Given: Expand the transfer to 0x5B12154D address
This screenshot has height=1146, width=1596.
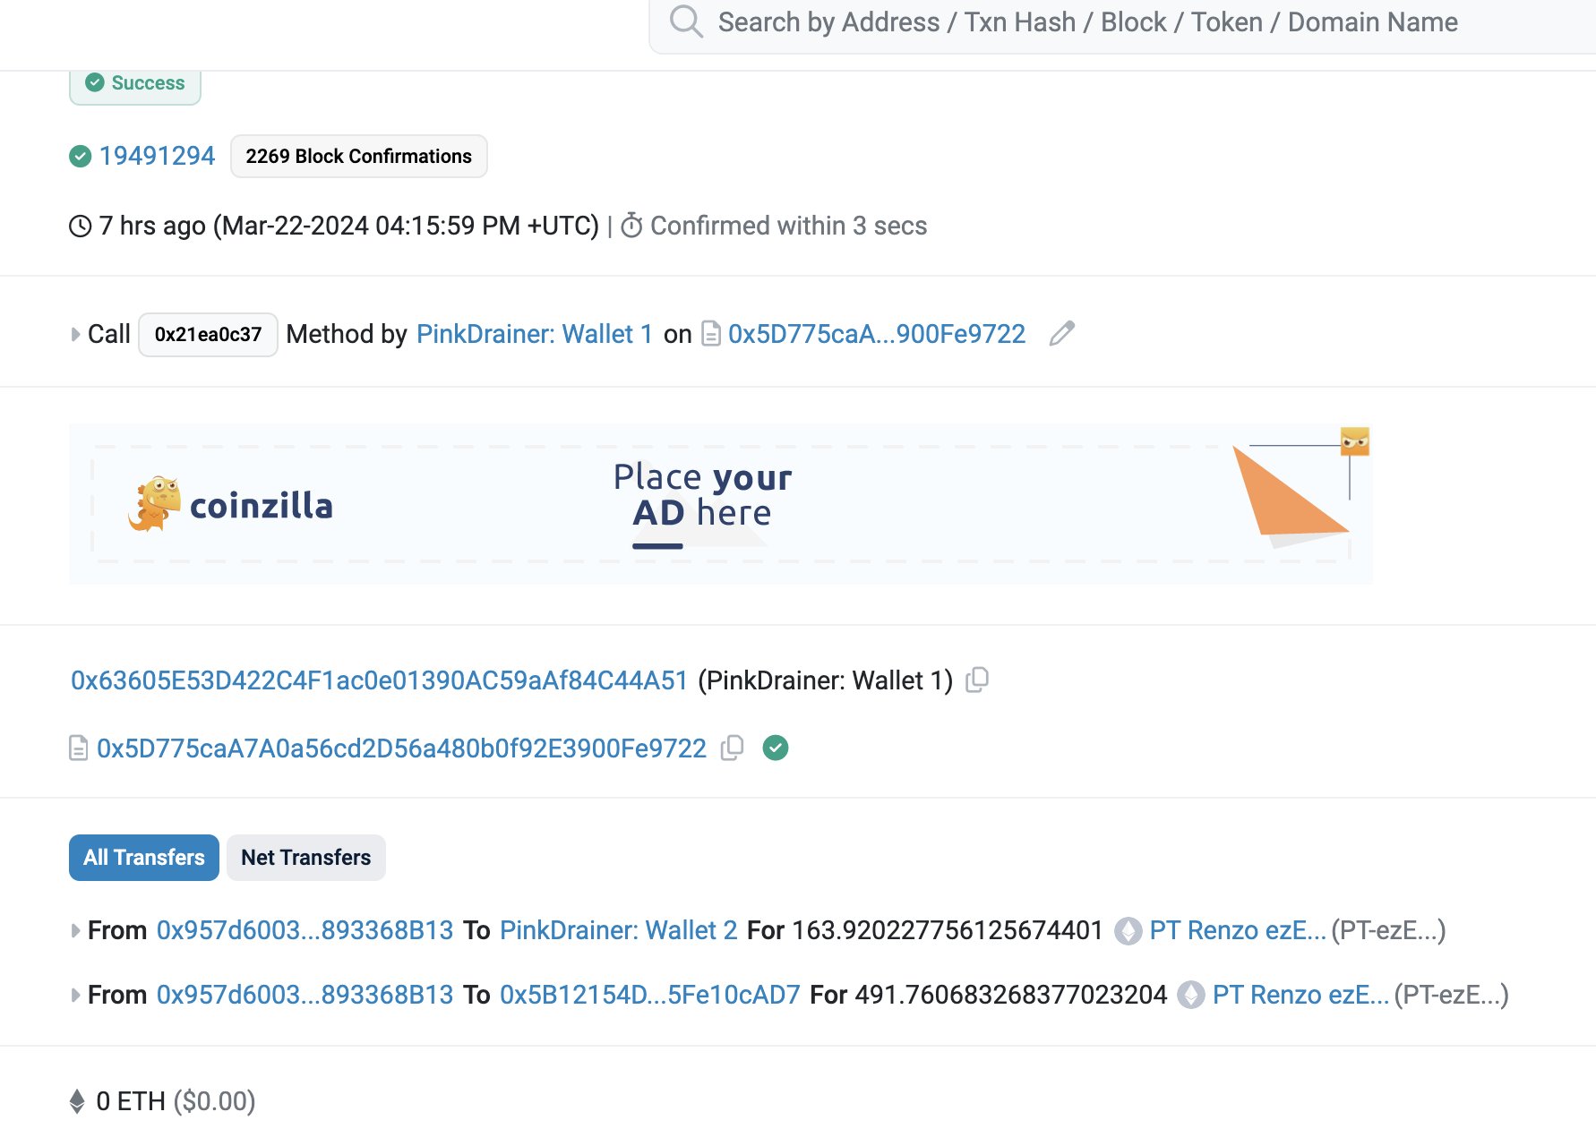Looking at the screenshot, I should 75,996.
